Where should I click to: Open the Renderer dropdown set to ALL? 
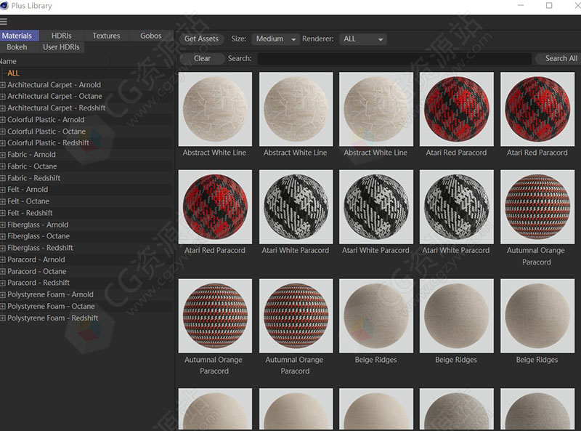coord(362,39)
